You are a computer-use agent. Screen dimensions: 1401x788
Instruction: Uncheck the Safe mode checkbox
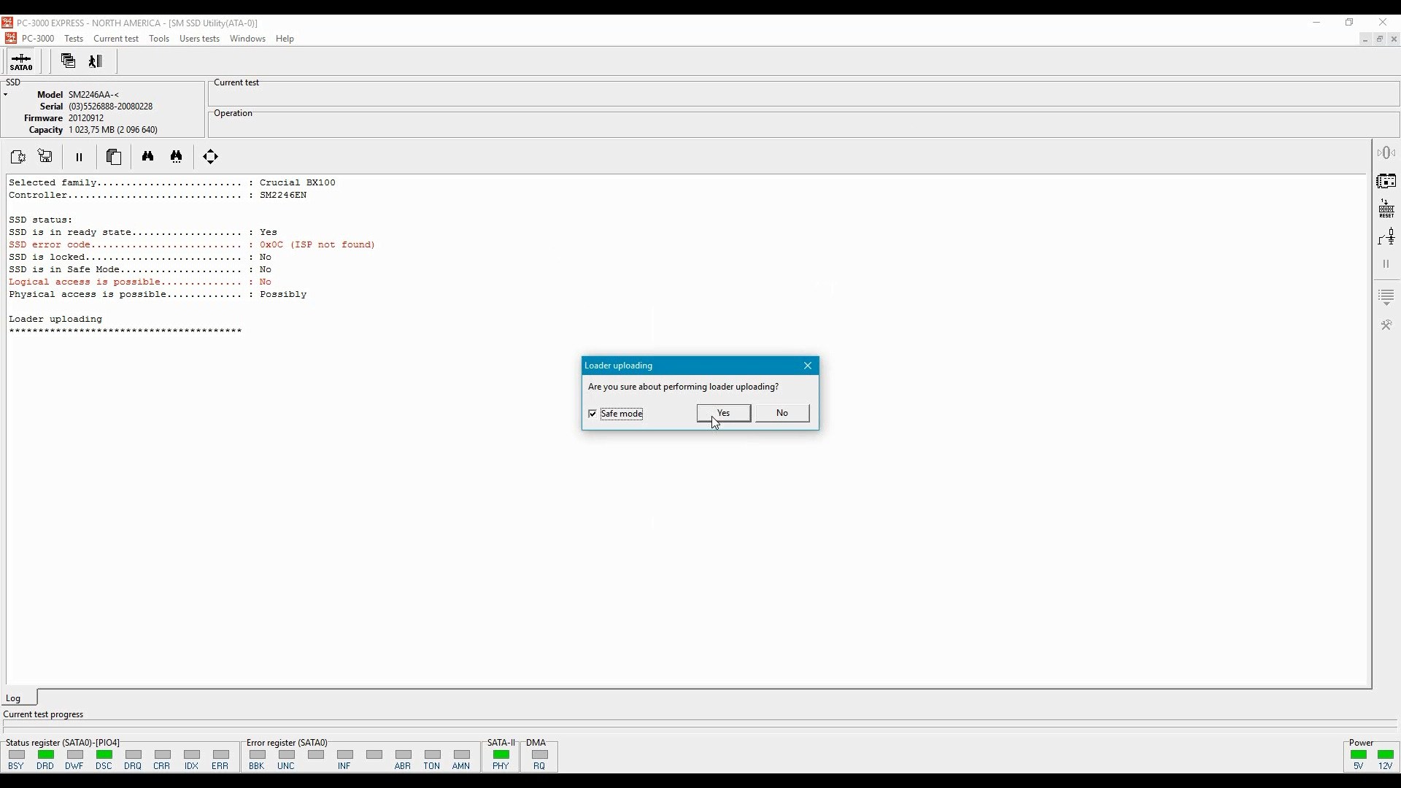click(x=593, y=414)
